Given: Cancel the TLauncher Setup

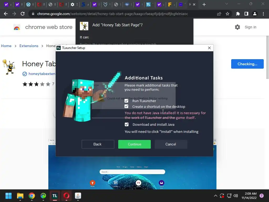Looking at the screenshot, I should 171,144.
